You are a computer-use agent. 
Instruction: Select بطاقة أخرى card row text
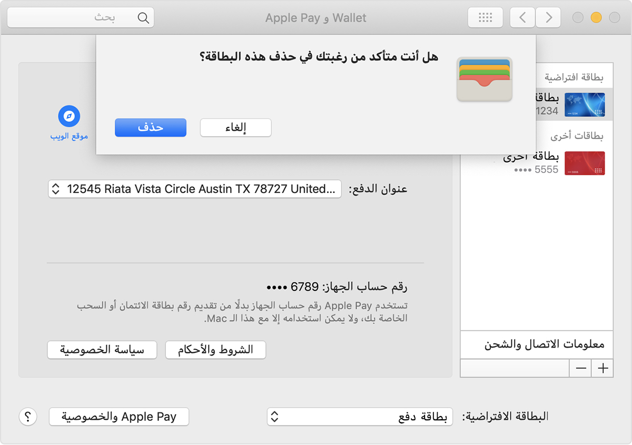531,157
